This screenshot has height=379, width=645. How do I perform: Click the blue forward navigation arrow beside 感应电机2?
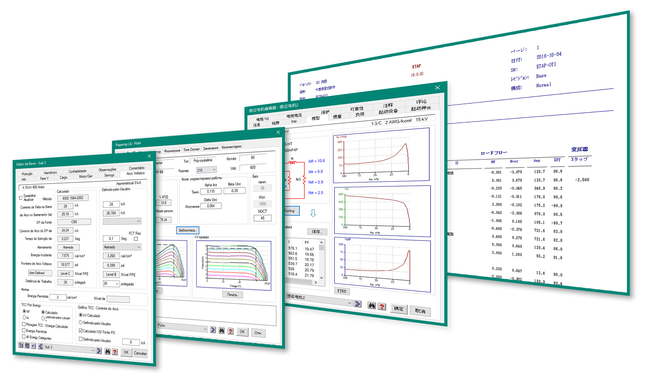point(358,304)
